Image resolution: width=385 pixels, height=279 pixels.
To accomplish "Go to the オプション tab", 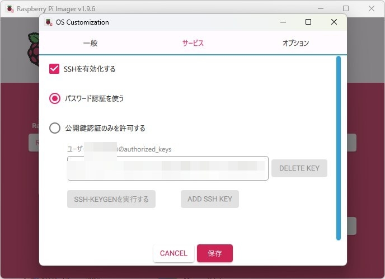I will [x=295, y=43].
